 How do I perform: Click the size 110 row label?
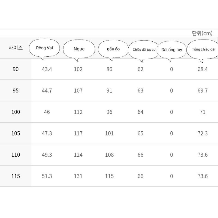pos(16,155)
